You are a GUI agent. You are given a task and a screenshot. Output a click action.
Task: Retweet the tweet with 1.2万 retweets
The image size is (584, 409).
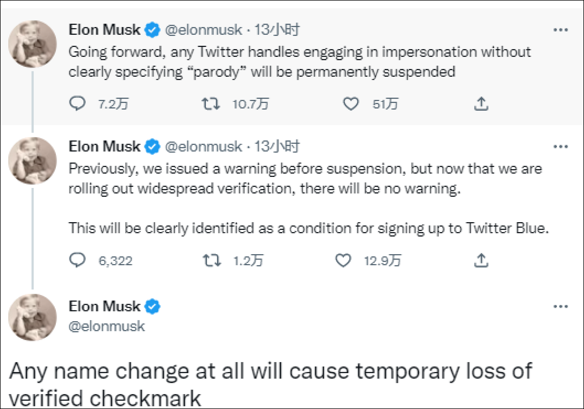click(x=212, y=260)
